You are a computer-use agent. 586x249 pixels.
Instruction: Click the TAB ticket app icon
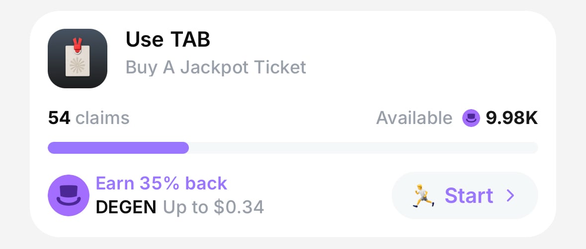(78, 59)
